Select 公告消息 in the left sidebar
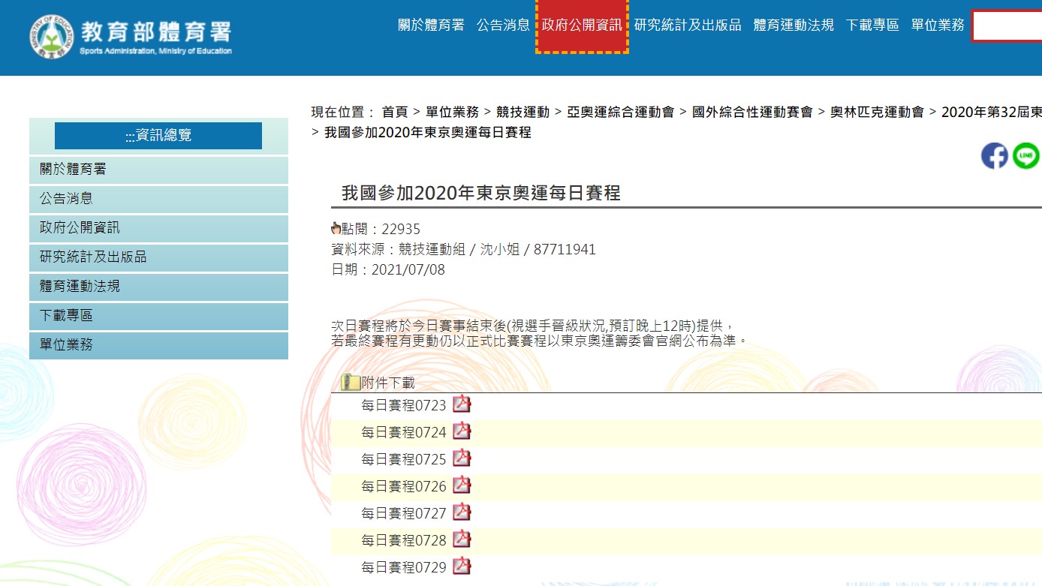The height and width of the screenshot is (586, 1042). click(x=158, y=199)
